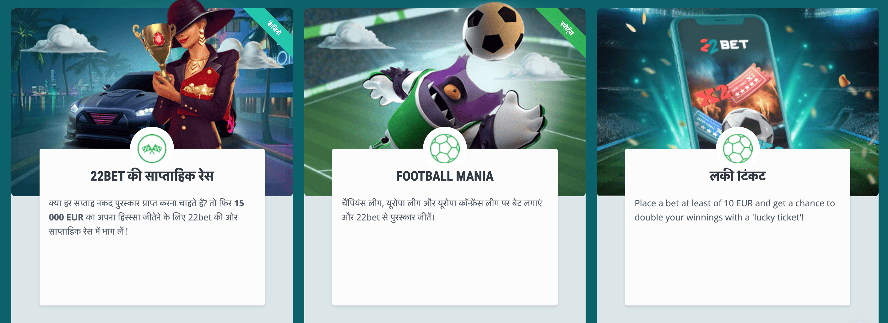Open the लकी टिकट promotion heading
Viewport: 888px width, 323px height.
(x=738, y=176)
